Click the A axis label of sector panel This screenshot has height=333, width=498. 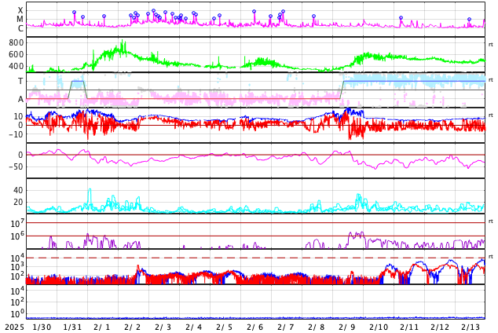pyautogui.click(x=20, y=100)
